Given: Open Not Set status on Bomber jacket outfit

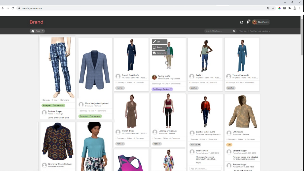Looking at the screenshot, I should (195, 145).
